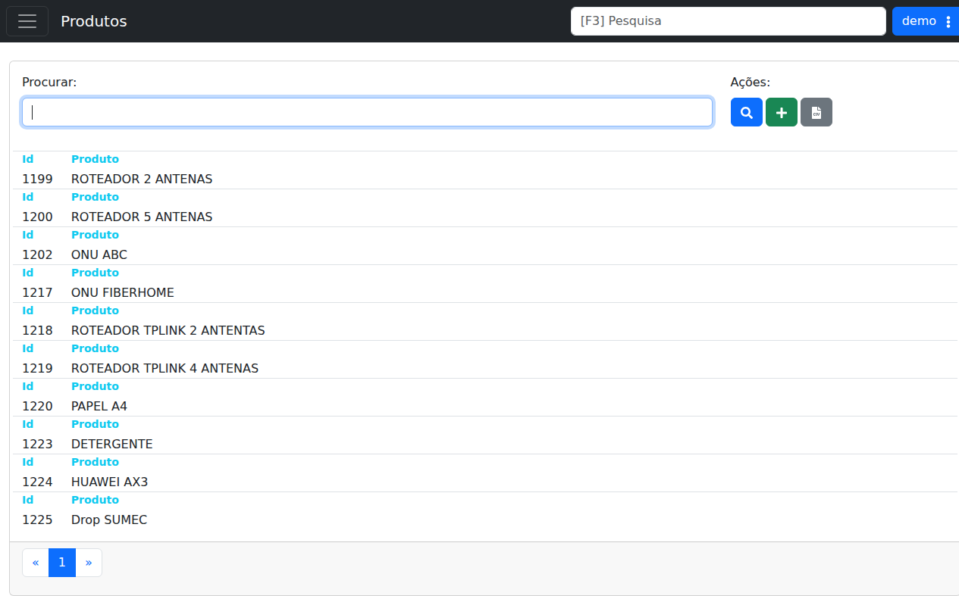
Task: Click product id 1202
Action: 37,255
